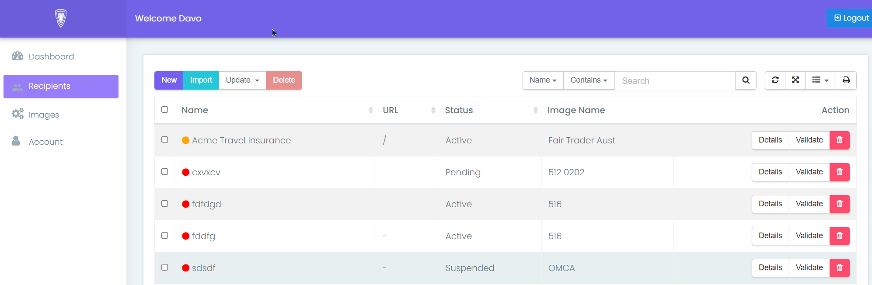Focus the Search input field

pyautogui.click(x=675, y=81)
